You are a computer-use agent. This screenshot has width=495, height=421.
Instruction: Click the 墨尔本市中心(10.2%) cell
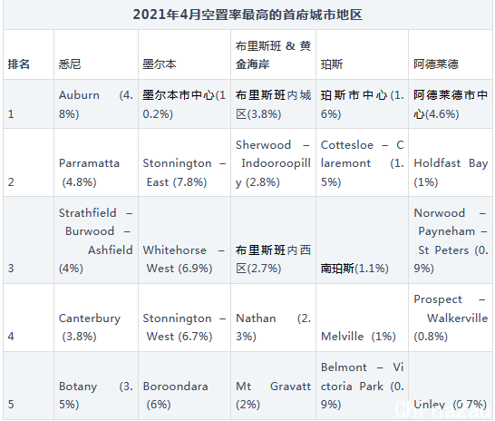[184, 104]
